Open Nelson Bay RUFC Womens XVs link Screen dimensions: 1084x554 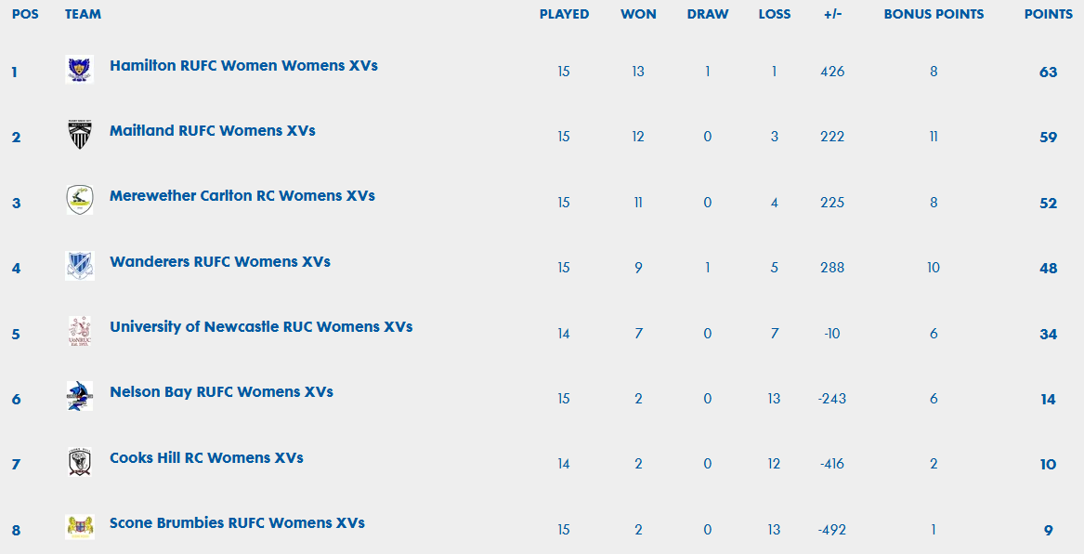[x=221, y=392]
